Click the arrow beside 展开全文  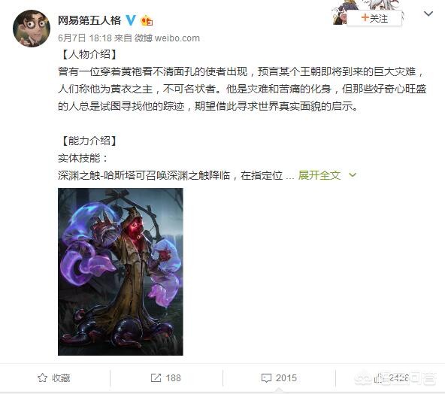click(353, 175)
